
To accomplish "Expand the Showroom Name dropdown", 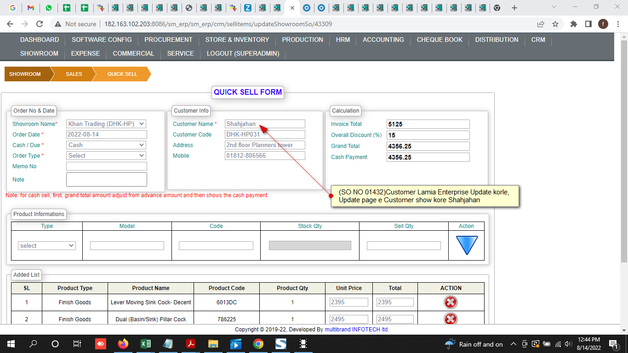I will (x=106, y=124).
